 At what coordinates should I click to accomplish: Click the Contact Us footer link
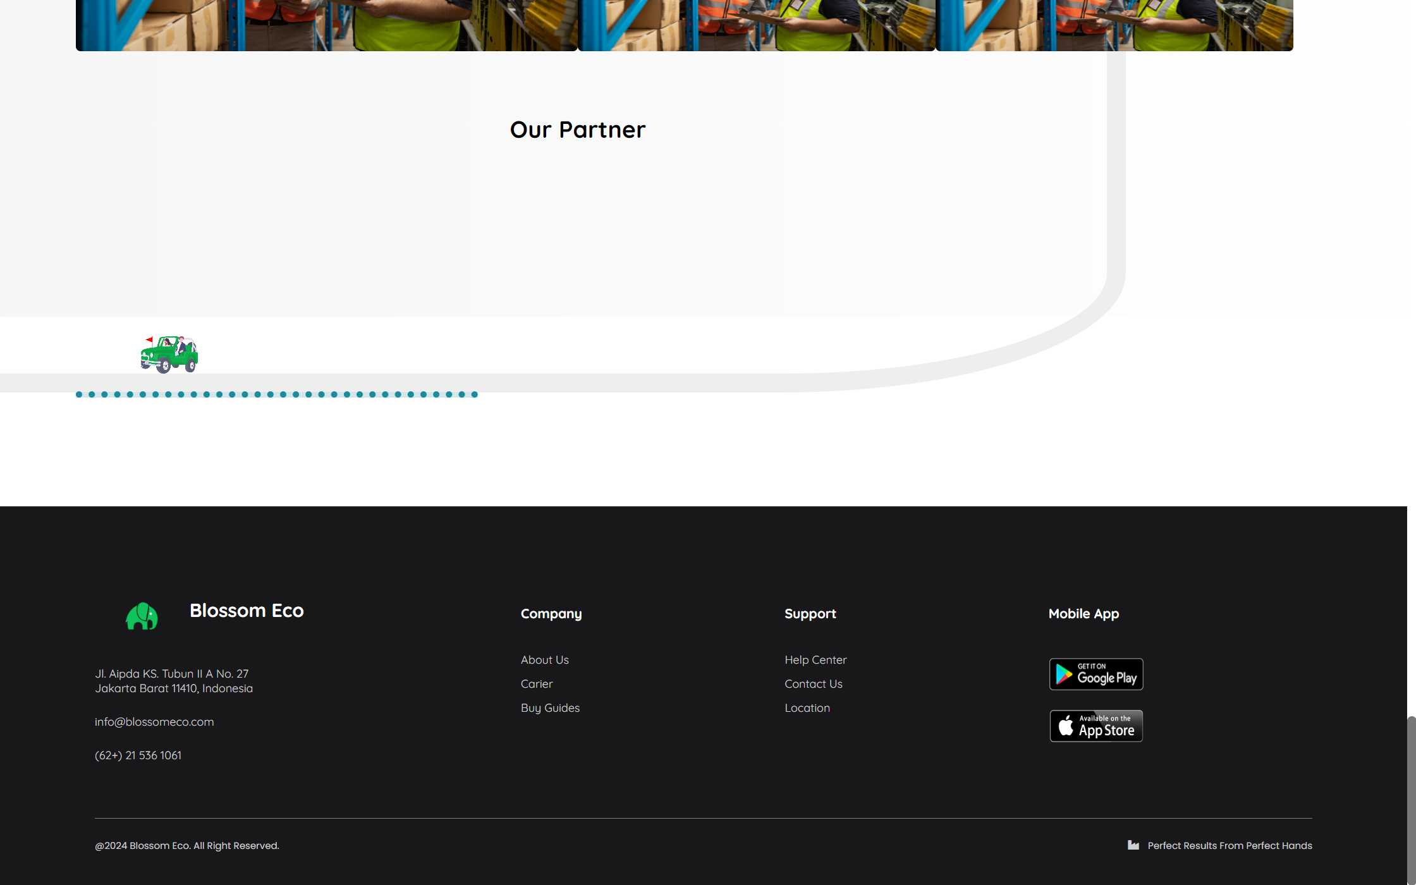pos(813,683)
